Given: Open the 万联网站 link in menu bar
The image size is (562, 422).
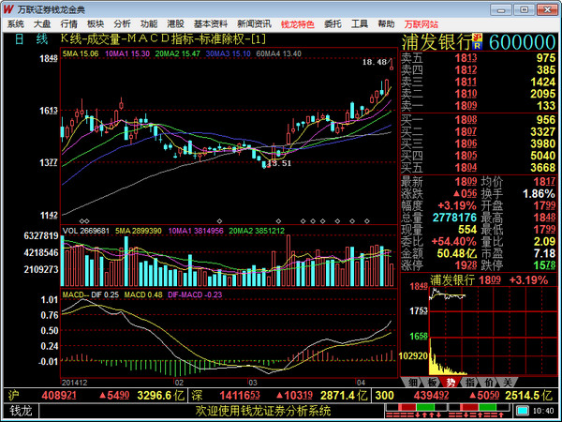Looking at the screenshot, I should [x=421, y=24].
